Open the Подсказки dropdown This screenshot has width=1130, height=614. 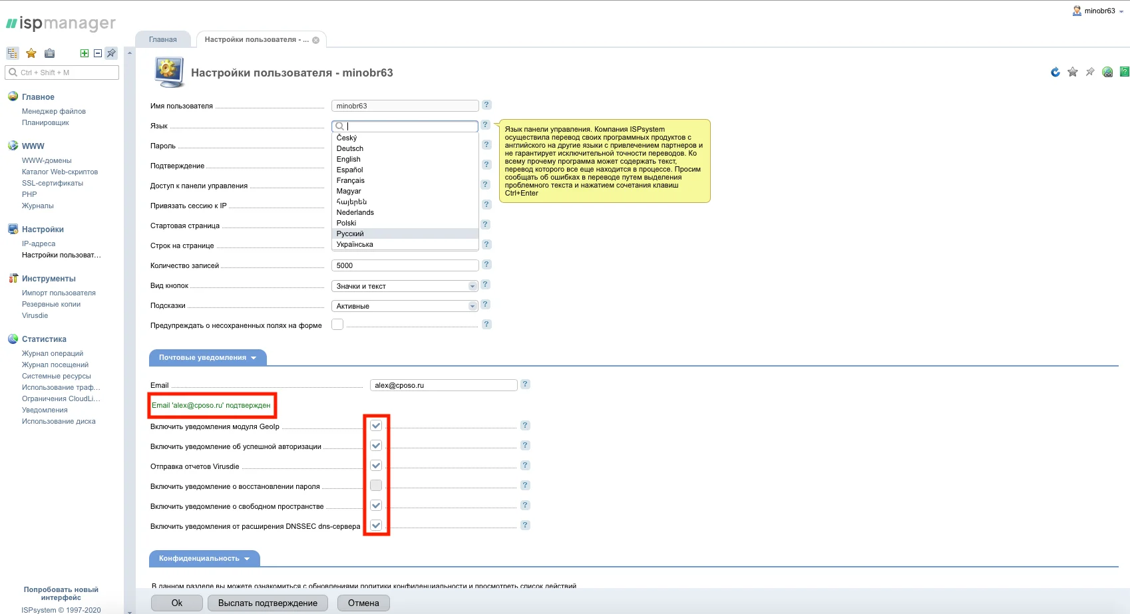[405, 306]
